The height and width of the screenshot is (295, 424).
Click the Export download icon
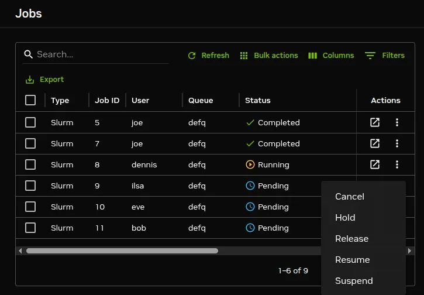click(30, 80)
